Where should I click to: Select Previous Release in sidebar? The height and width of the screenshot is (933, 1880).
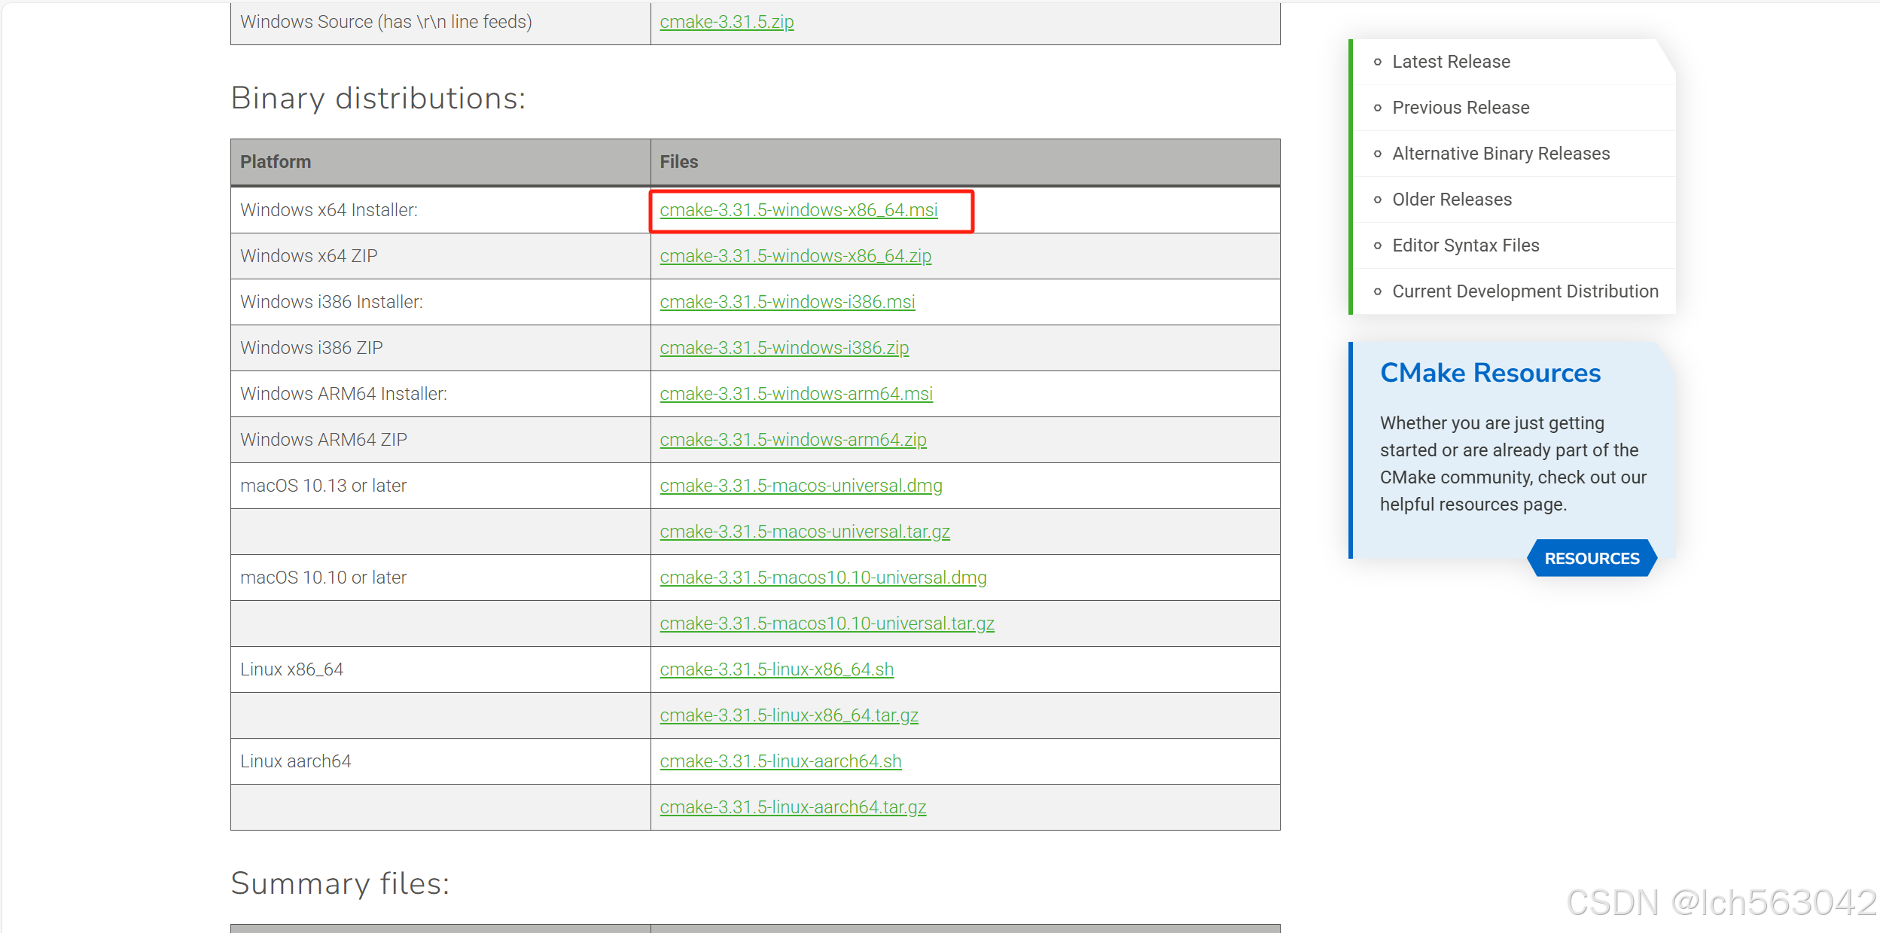pos(1460,108)
